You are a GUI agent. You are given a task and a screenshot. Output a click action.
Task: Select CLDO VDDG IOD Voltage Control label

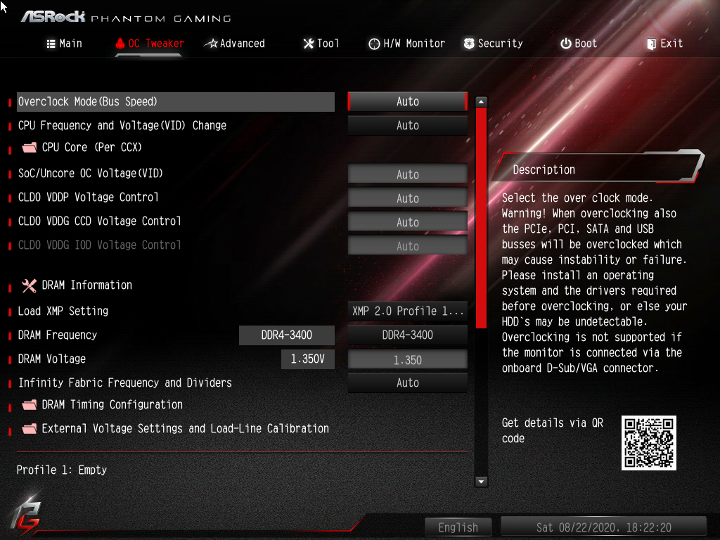[100, 245]
